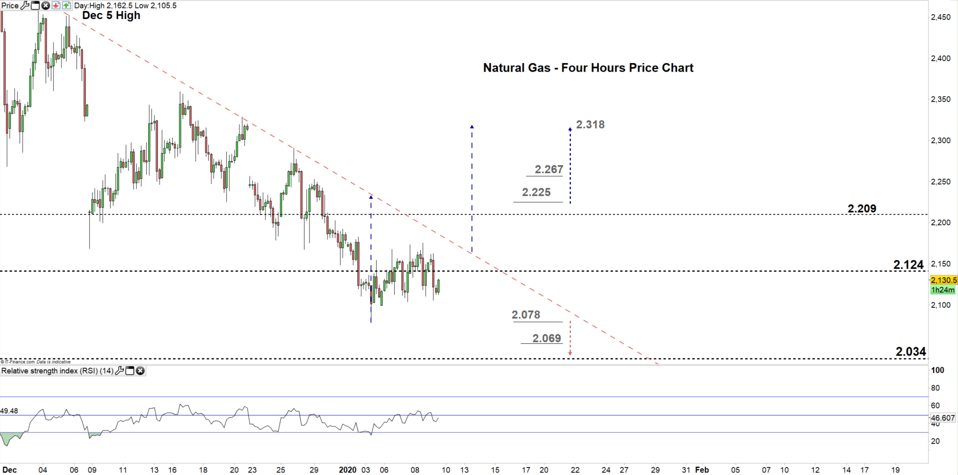This screenshot has height=475, width=958.
Task: Click the 2,200 price axis label
Action: click(x=940, y=223)
